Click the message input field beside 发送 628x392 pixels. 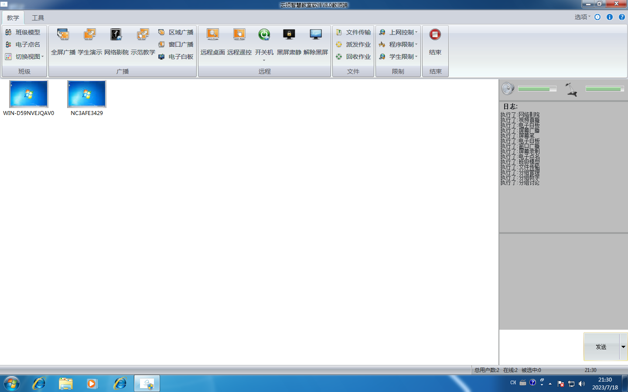pos(541,347)
